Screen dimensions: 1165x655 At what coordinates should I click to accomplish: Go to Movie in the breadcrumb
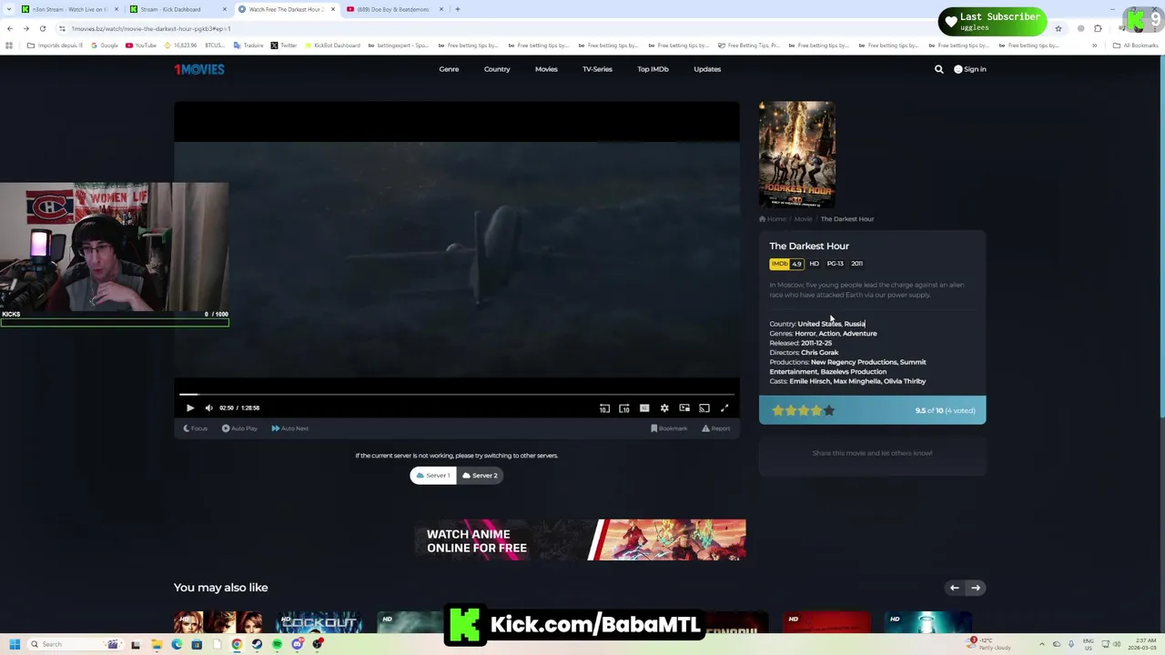coord(803,219)
